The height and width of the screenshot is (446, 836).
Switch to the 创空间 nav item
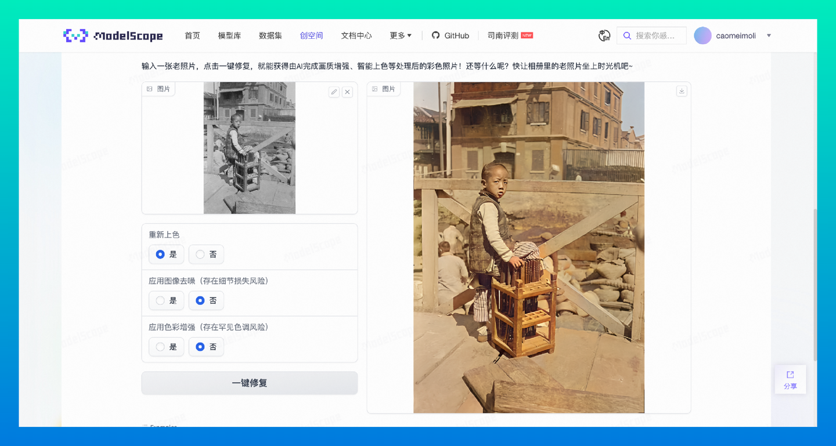pyautogui.click(x=311, y=35)
